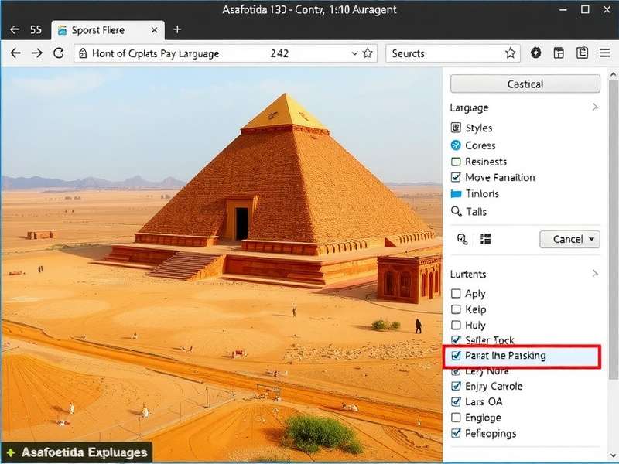Click the Cancel button
Viewport: 619px width, 464px height.
569,239
